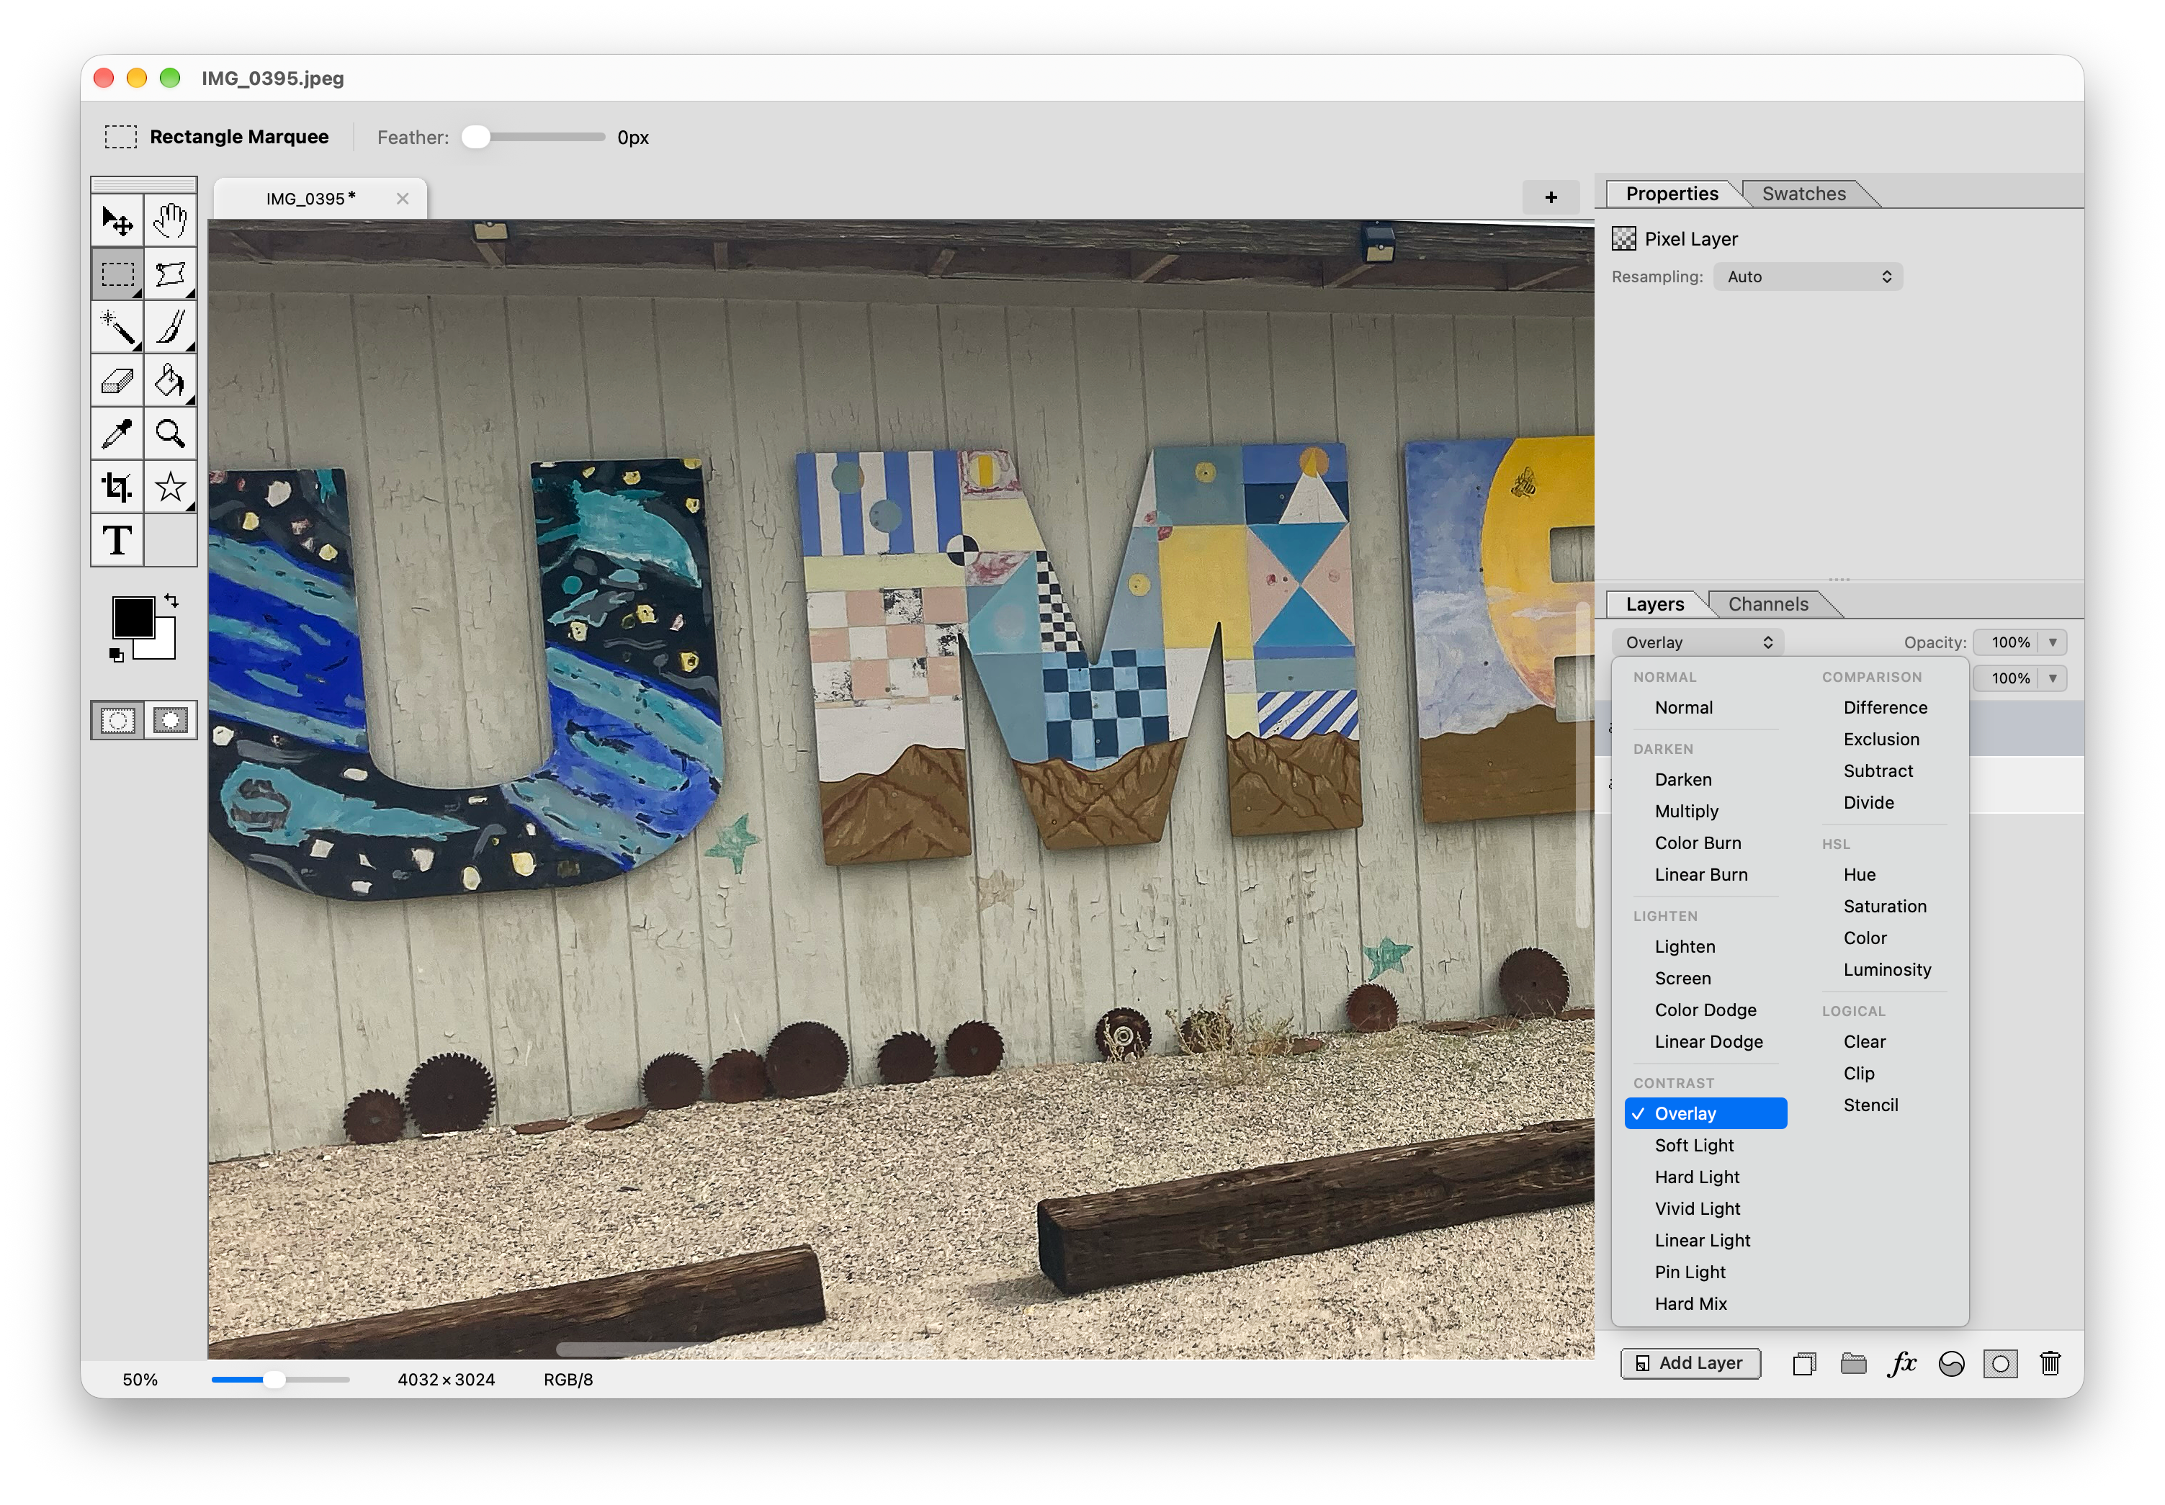Open the Opacity 100% arrow dropdown
The image size is (2165, 1505).
tap(2052, 642)
